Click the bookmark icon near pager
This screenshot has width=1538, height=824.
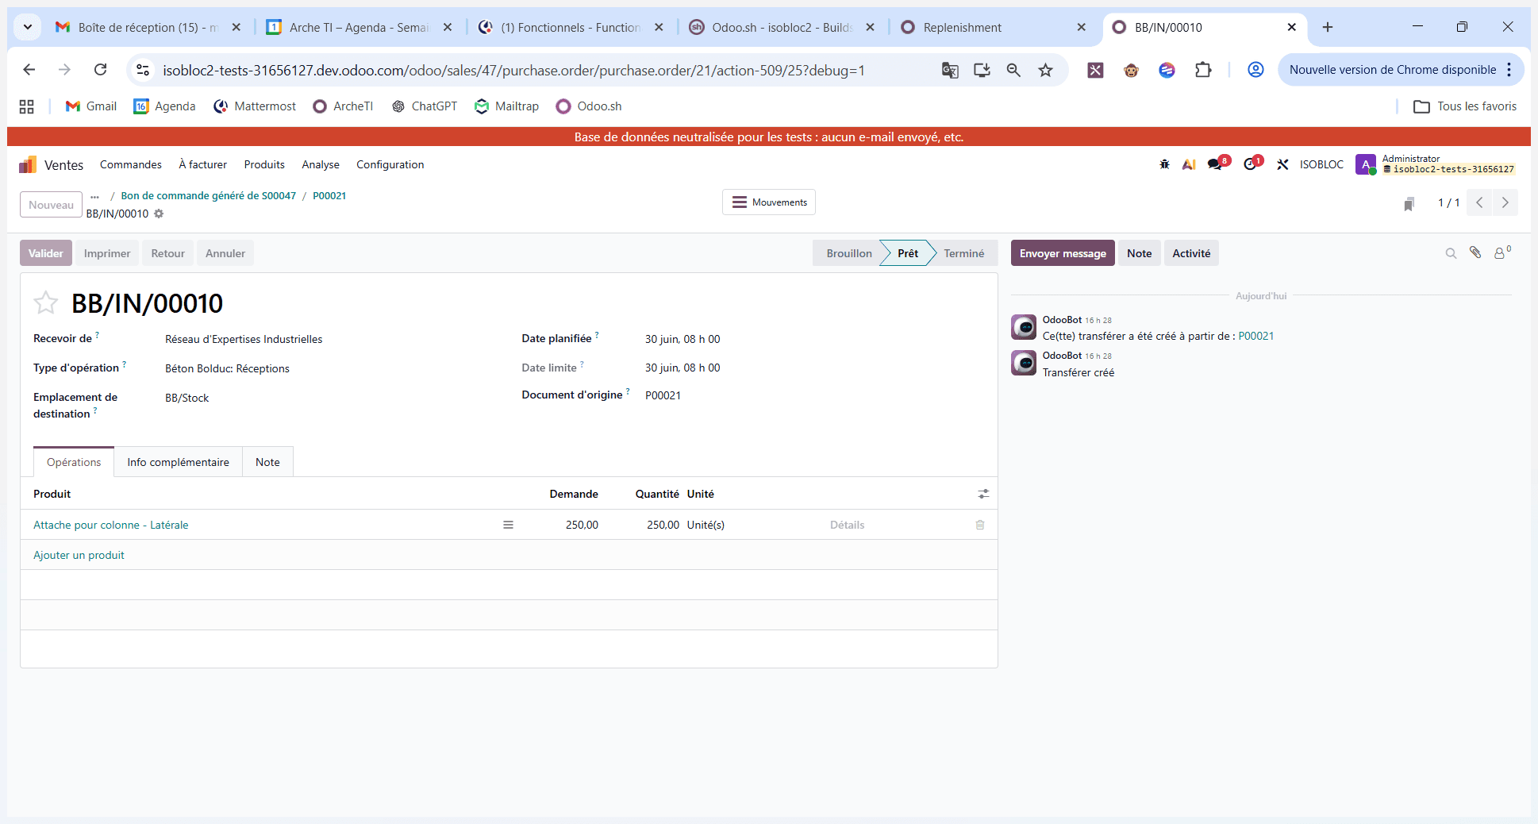click(x=1409, y=204)
